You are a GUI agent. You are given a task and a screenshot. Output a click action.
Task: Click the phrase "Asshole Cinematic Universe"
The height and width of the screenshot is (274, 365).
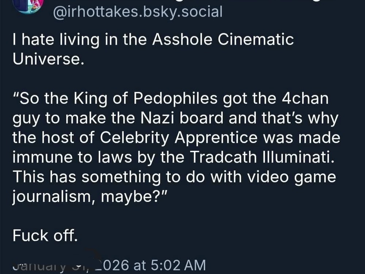pos(223,39)
